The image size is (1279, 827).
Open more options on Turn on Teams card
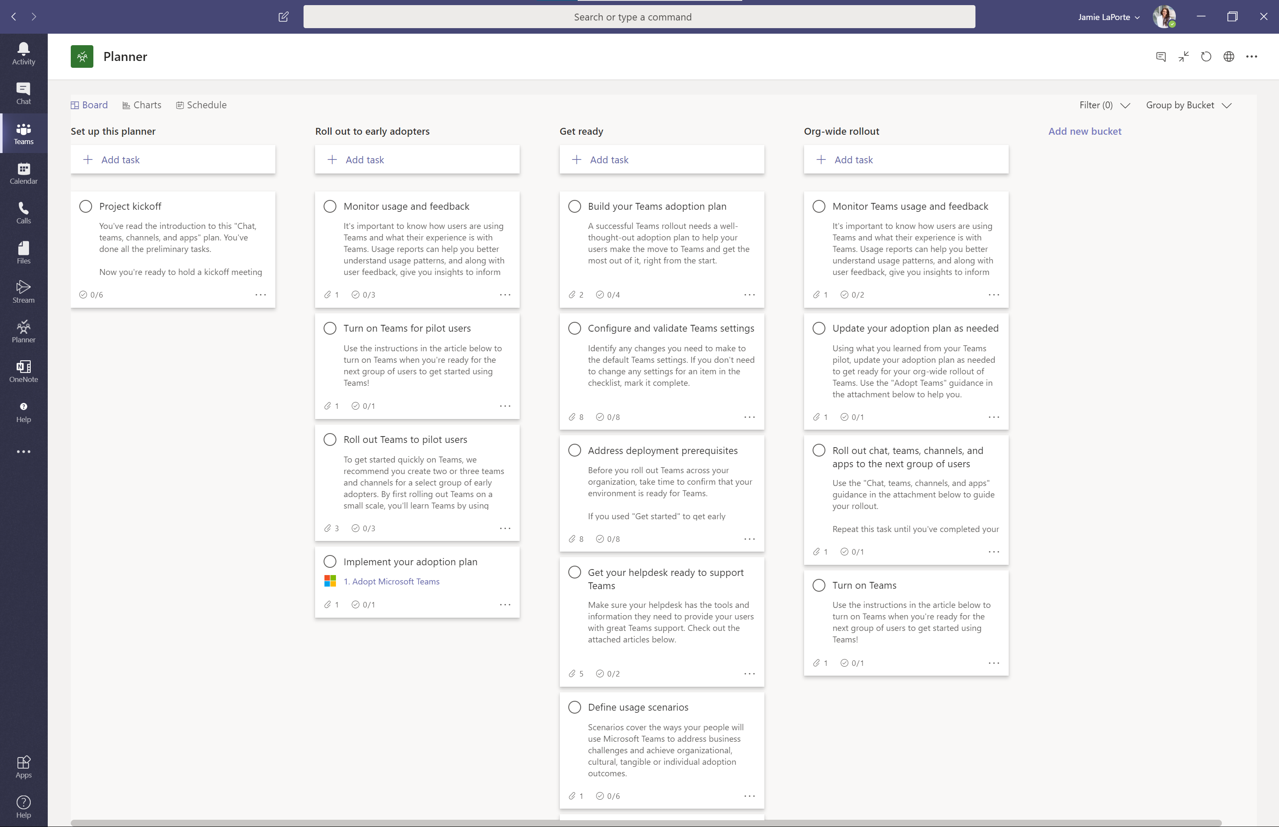pos(994,663)
